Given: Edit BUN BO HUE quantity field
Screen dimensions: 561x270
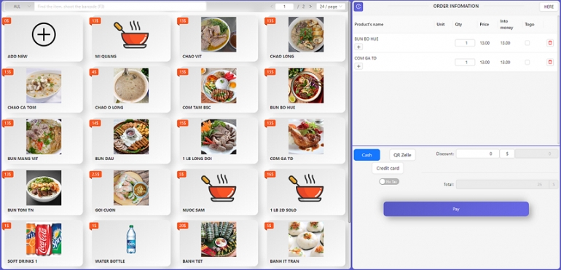Looking at the screenshot, I should click(x=465, y=43).
